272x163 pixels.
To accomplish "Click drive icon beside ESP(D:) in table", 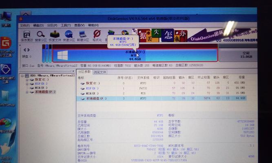I will click(82, 88).
